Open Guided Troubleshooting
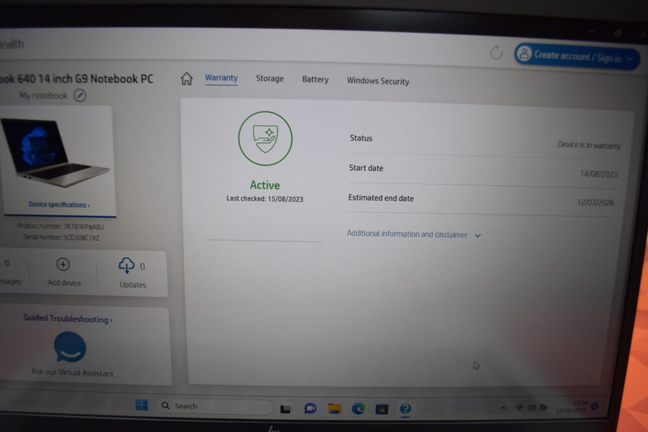 click(x=68, y=319)
